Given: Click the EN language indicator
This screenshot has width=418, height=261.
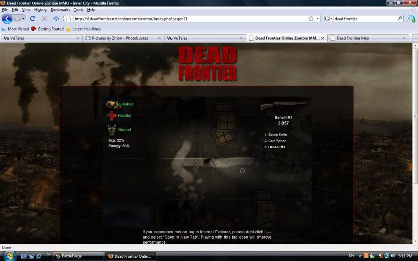Looking at the screenshot, I should click(351, 255).
